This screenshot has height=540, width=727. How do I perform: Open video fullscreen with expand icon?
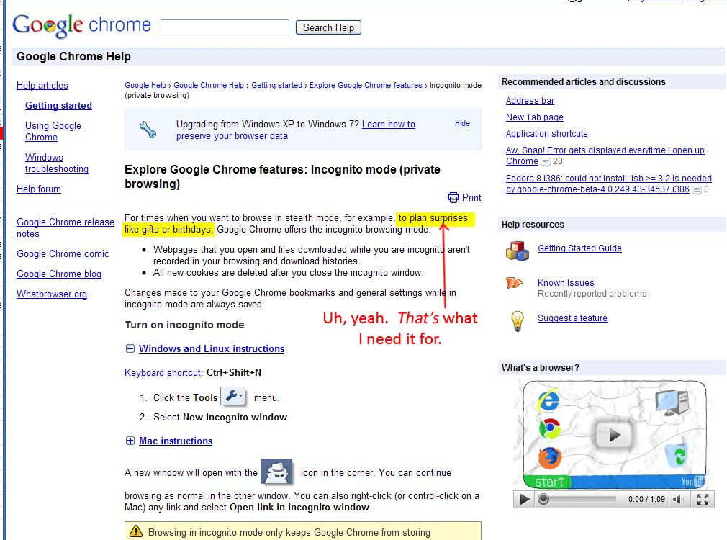coord(703,499)
